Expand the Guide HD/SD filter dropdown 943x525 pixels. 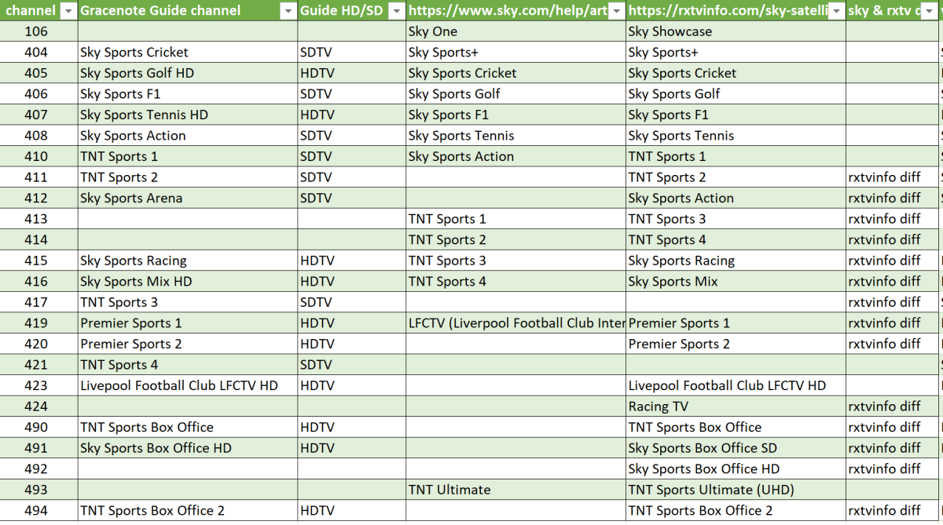397,11
